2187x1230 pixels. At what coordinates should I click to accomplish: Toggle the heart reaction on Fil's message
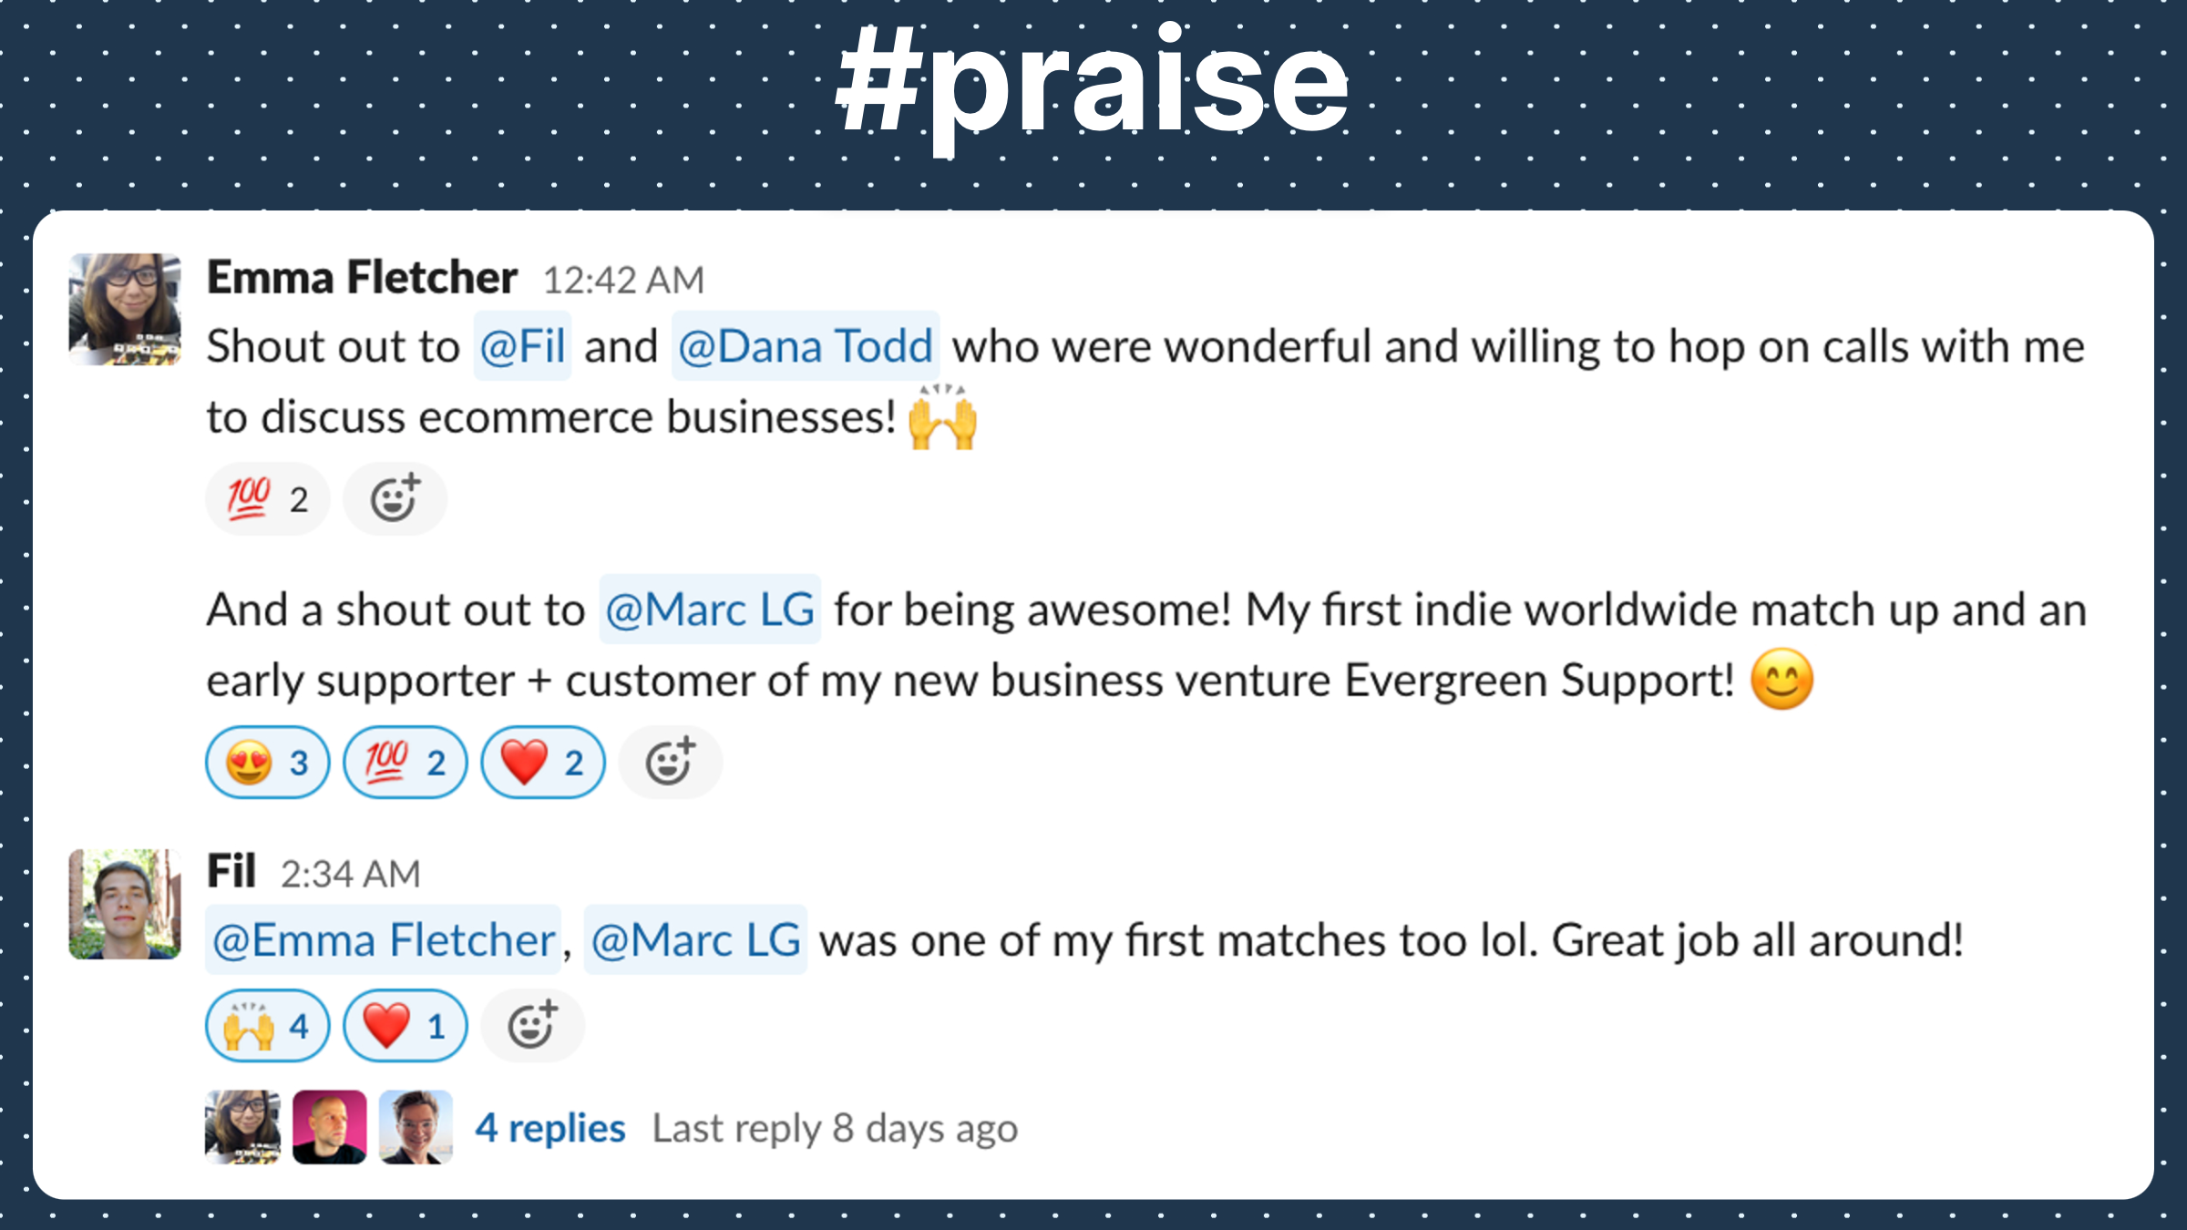pyautogui.click(x=405, y=1025)
